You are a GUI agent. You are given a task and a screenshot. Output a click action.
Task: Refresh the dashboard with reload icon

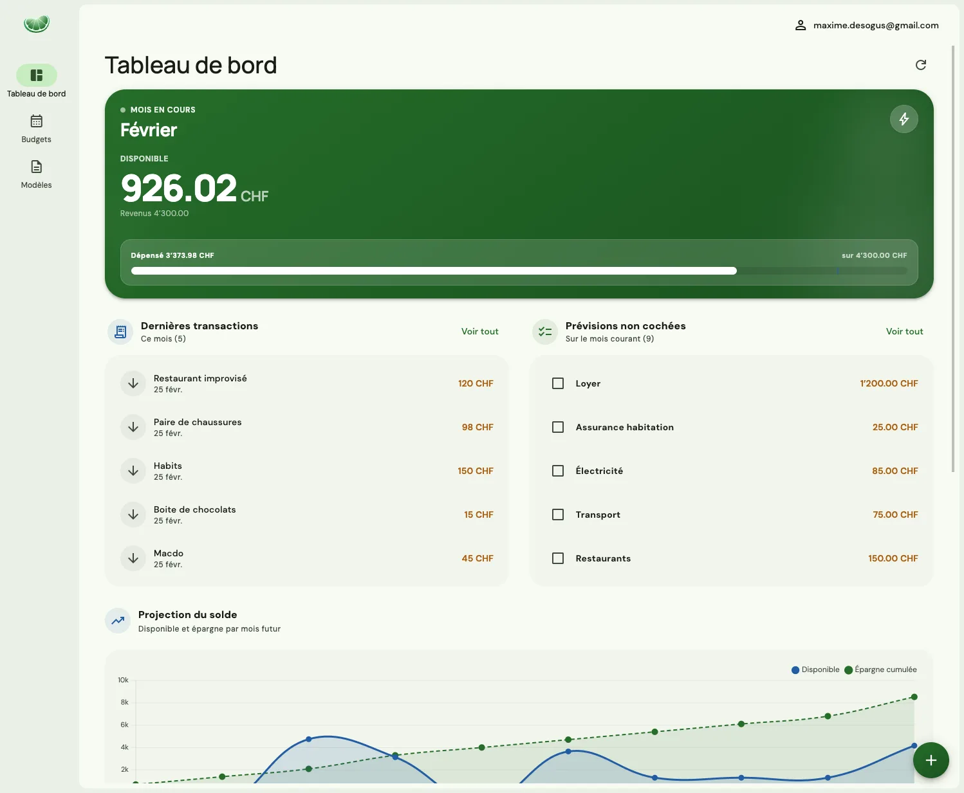point(921,65)
